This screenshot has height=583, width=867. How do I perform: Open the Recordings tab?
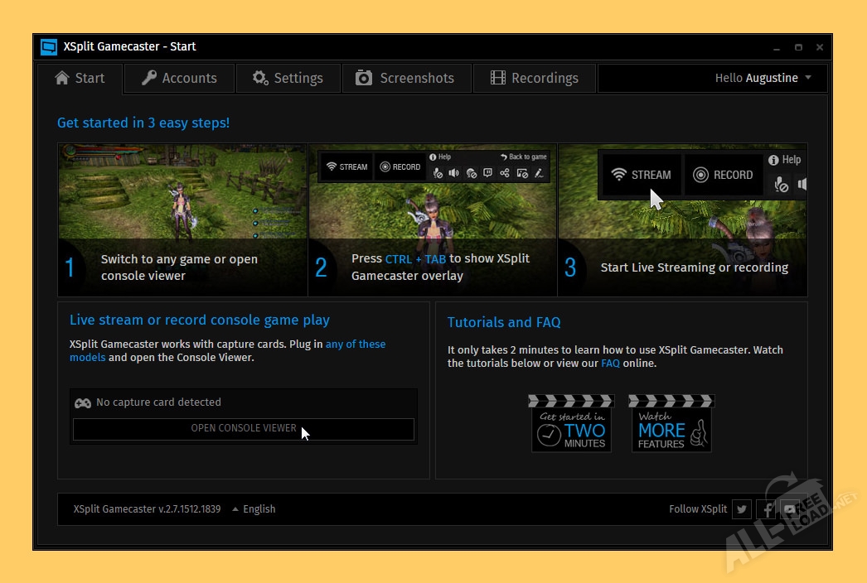534,78
